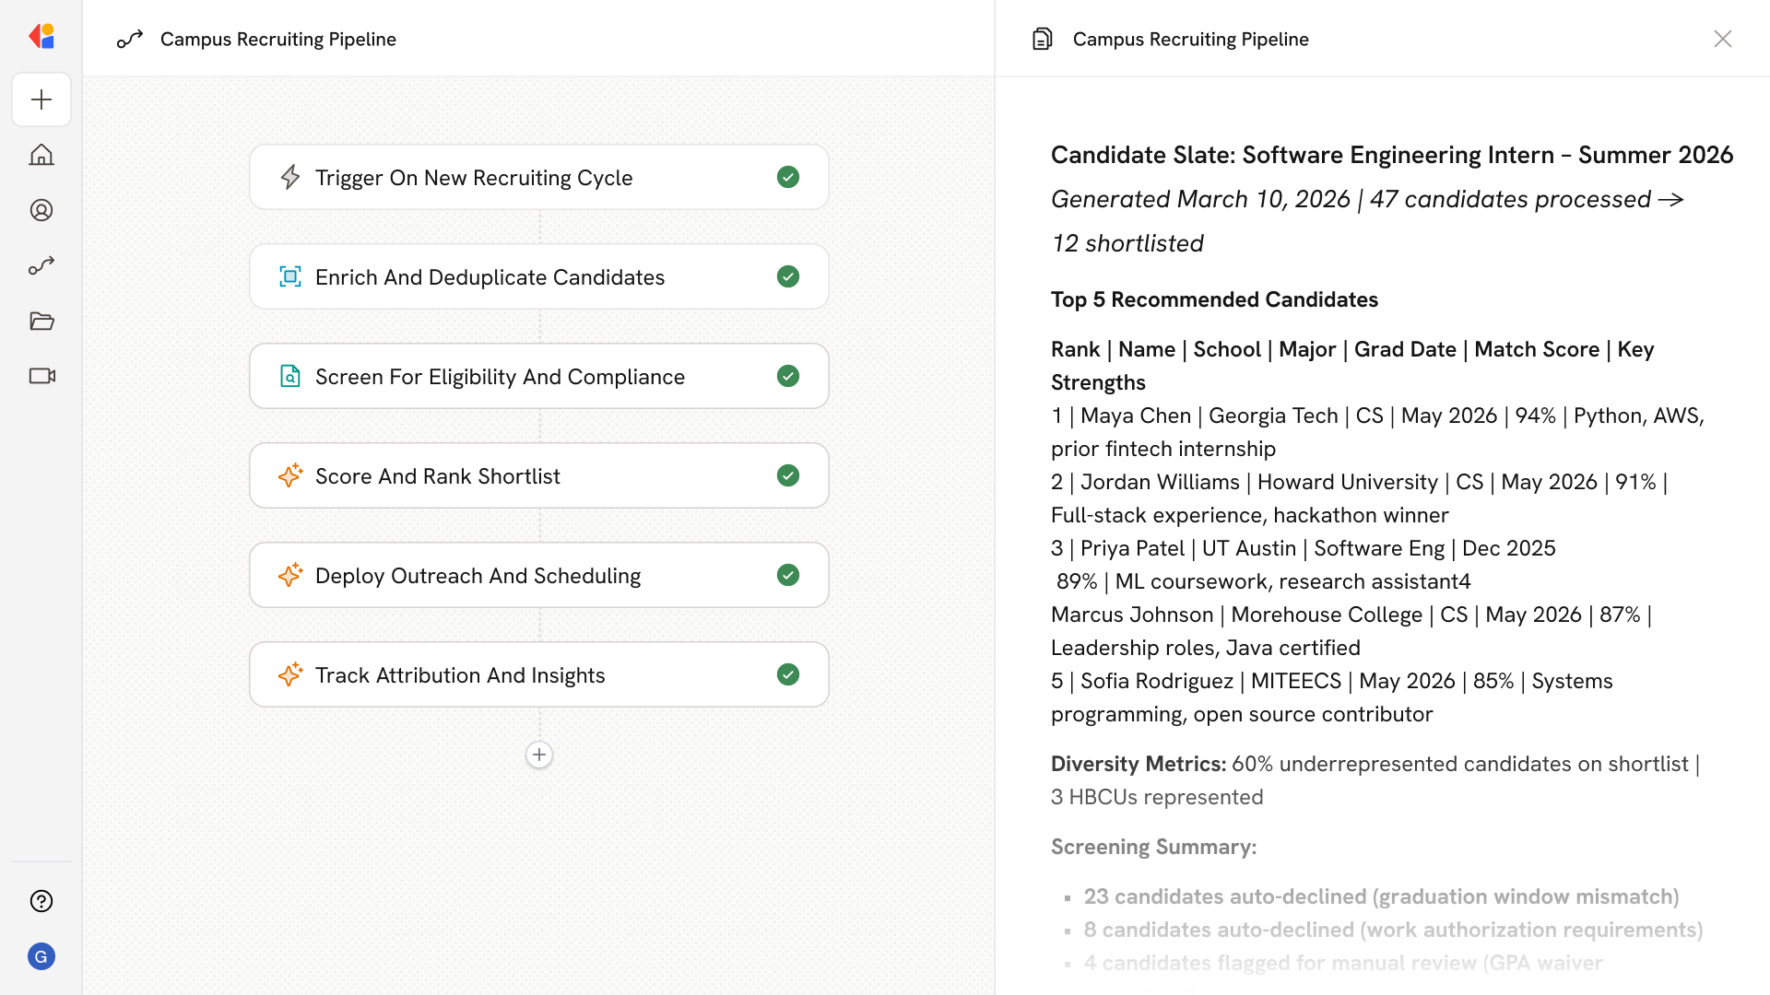The image size is (1770, 995).
Task: Add a new step below the pipeline
Action: (539, 755)
